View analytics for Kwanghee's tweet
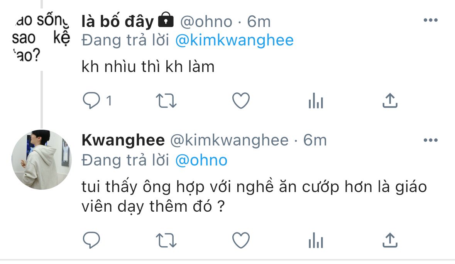Screen dimensions: 455x264 [x=316, y=240]
